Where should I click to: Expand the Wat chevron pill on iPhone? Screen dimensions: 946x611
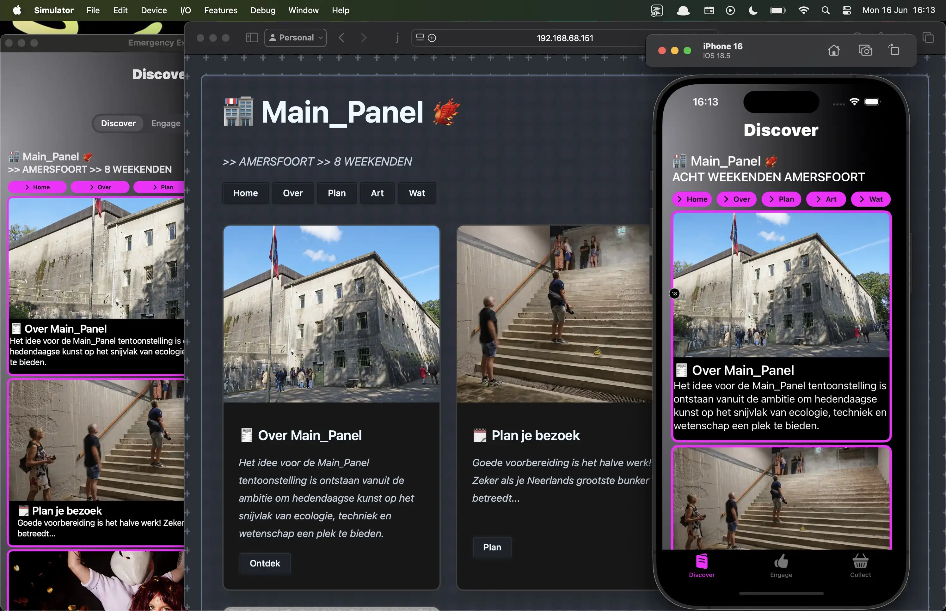(x=870, y=199)
